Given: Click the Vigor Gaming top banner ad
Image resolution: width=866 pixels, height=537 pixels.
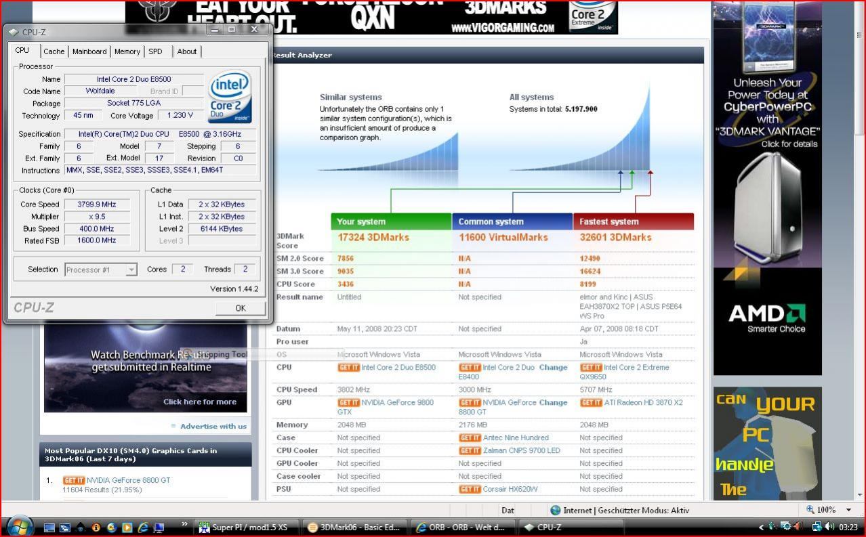Looking at the screenshot, I should click(x=371, y=17).
